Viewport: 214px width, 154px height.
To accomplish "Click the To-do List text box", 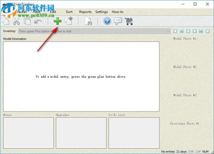I will pyautogui.click(x=134, y=133).
